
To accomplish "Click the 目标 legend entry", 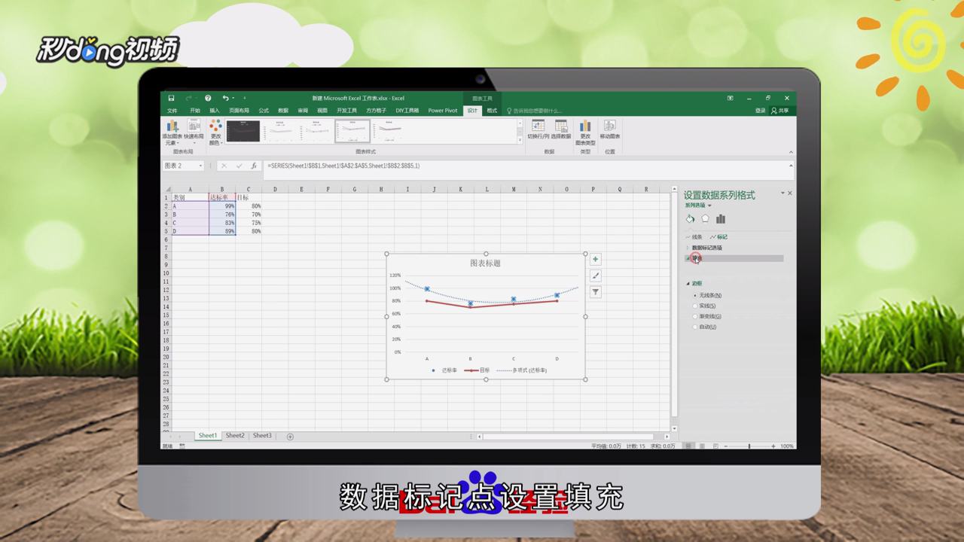I will 477,370.
